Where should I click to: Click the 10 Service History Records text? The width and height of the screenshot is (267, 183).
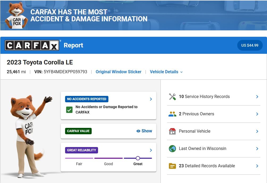(x=204, y=97)
